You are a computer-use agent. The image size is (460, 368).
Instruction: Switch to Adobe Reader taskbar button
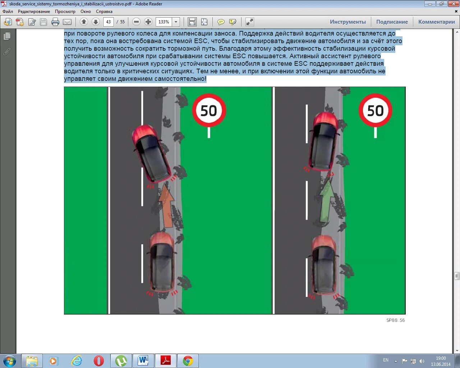pos(166,360)
